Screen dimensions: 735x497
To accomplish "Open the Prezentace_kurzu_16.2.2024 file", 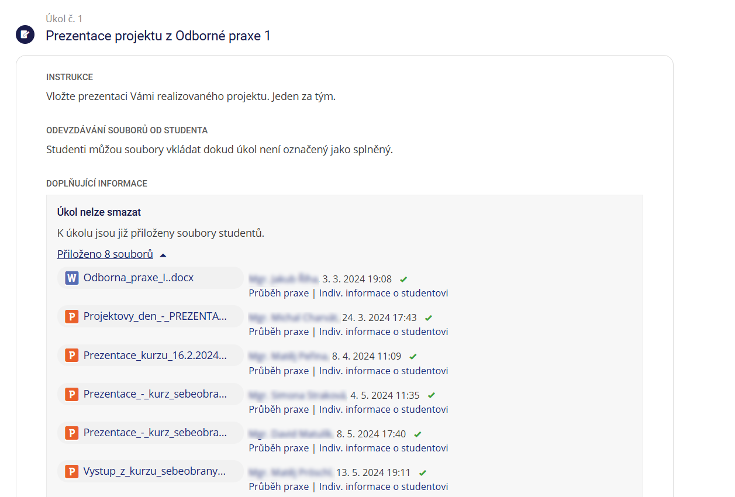I will tap(154, 356).
